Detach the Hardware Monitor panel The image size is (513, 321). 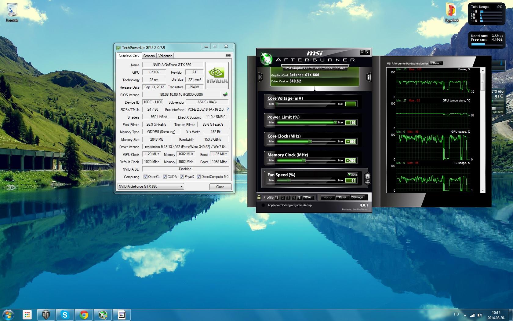click(x=436, y=63)
